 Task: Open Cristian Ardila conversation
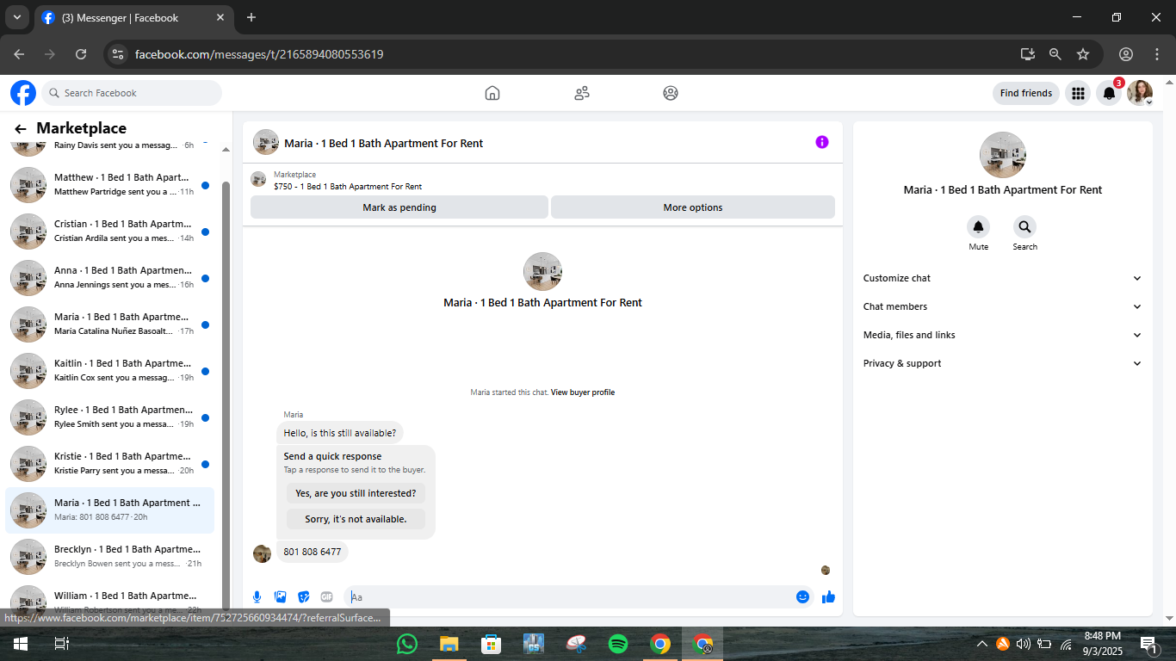(110, 231)
